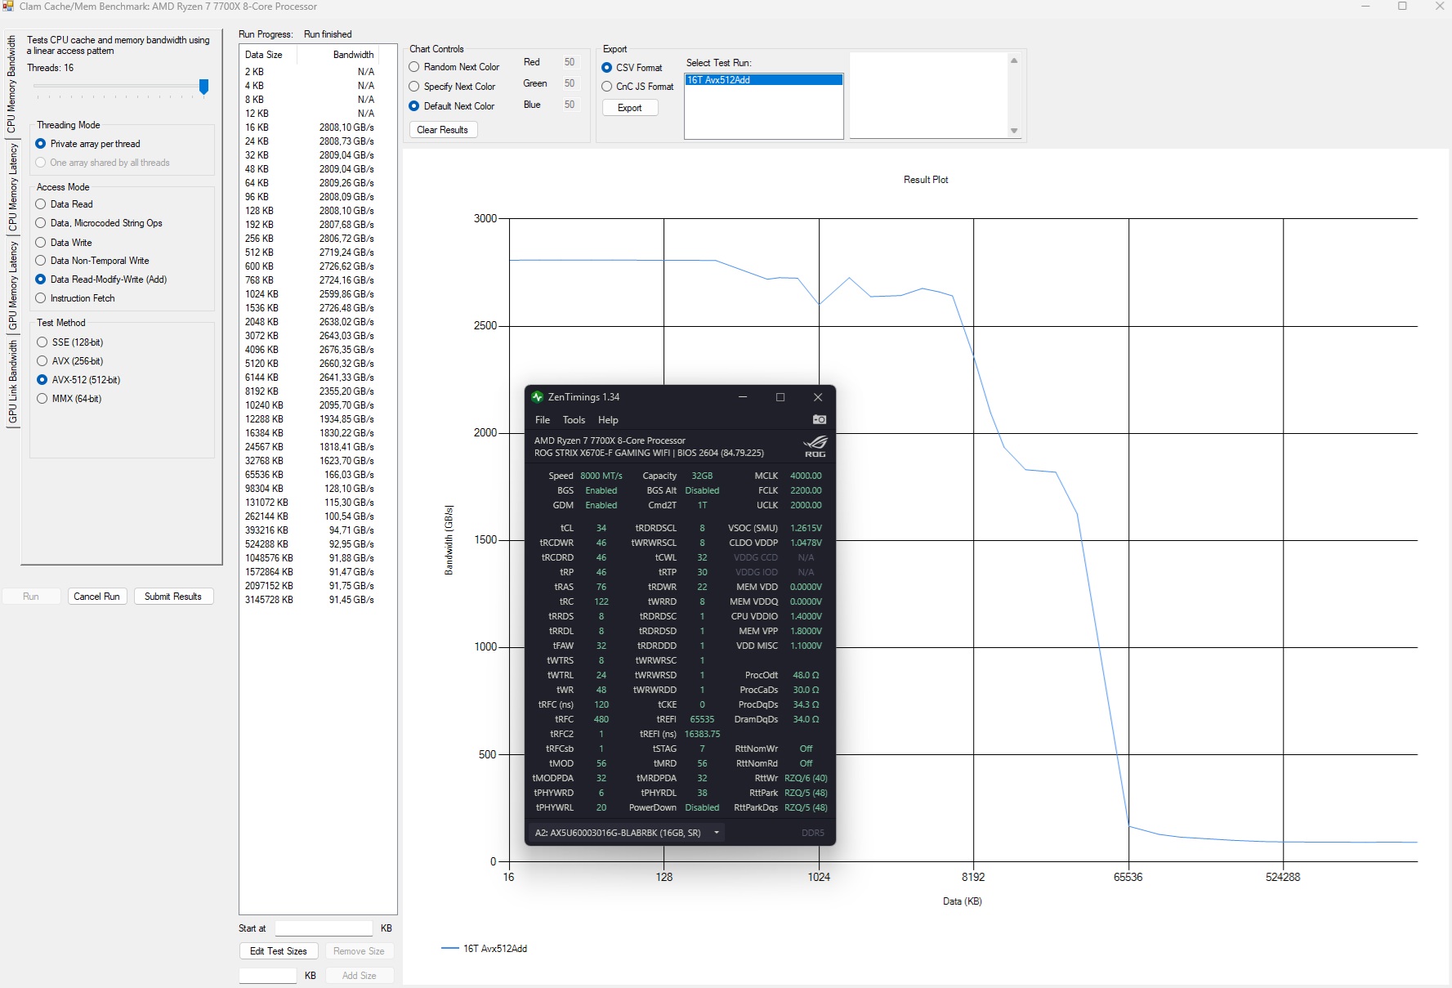Maximize the ZenTimings window
The width and height of the screenshot is (1452, 988).
point(780,397)
